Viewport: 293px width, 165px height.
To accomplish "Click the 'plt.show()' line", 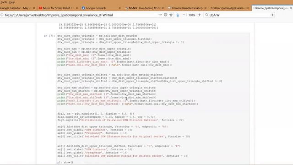I will coord(65,162).
